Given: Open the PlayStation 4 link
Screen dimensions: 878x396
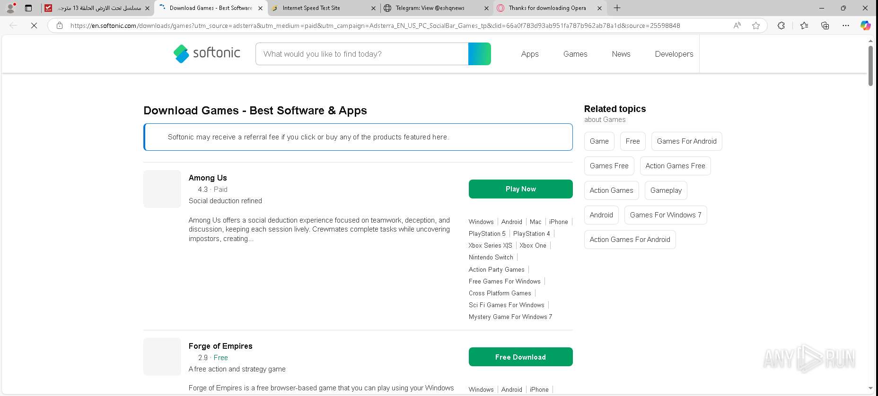Looking at the screenshot, I should [532, 233].
